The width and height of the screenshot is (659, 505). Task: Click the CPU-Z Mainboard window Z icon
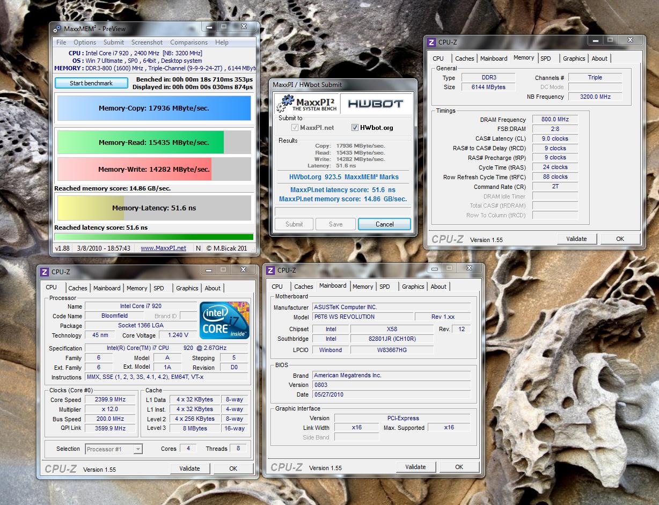click(271, 270)
